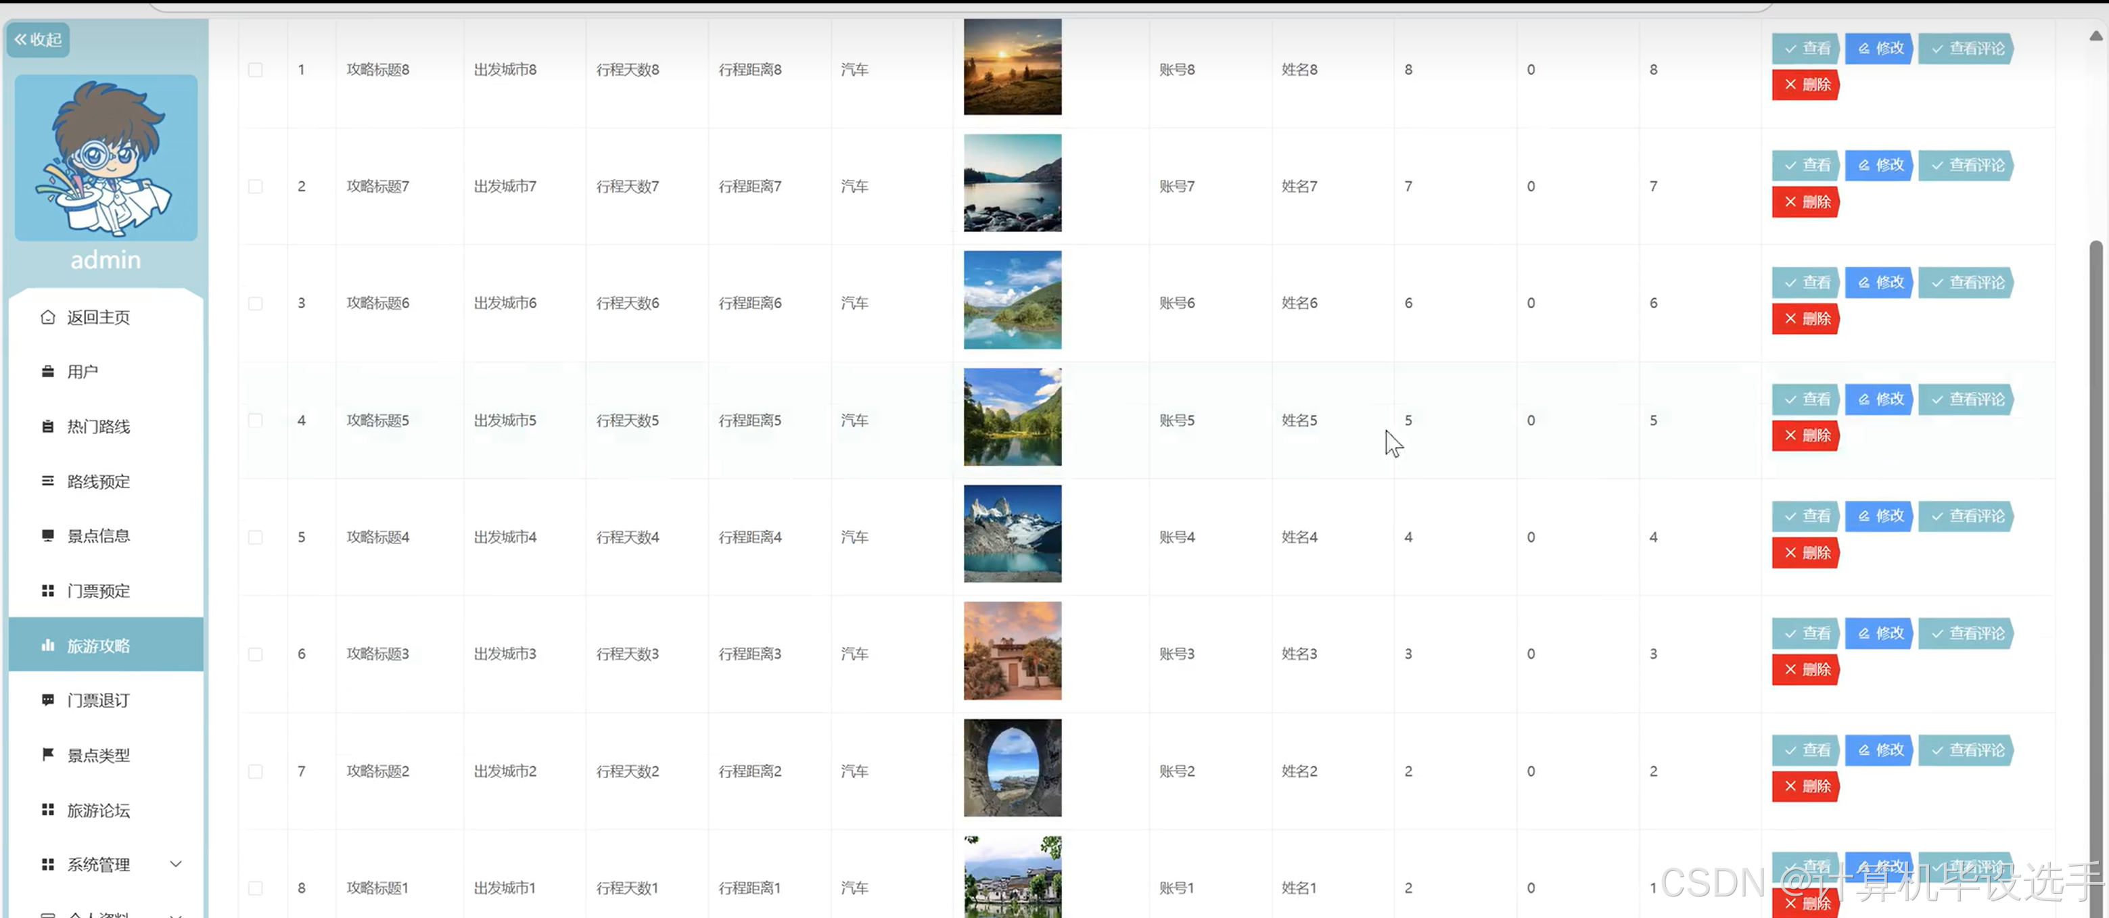
Task: Tick the checkbox for row 攻略标题2
Action: tap(256, 771)
